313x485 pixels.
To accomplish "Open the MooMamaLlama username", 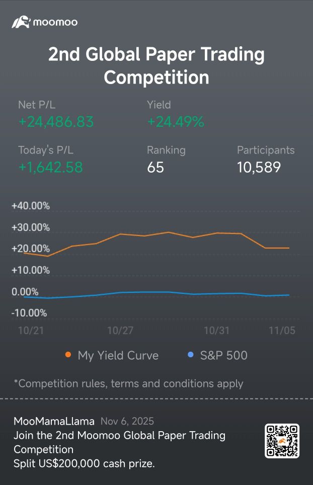I will coord(54,422).
